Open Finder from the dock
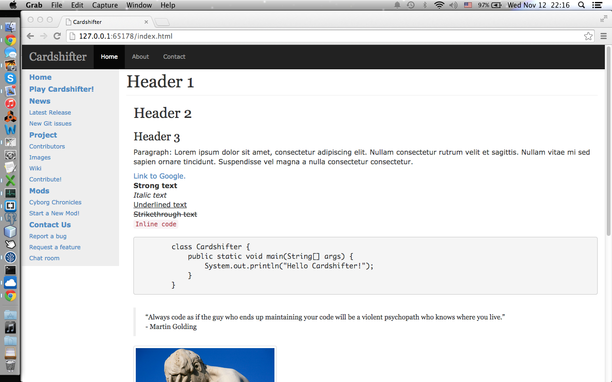612x382 pixels. [11, 28]
